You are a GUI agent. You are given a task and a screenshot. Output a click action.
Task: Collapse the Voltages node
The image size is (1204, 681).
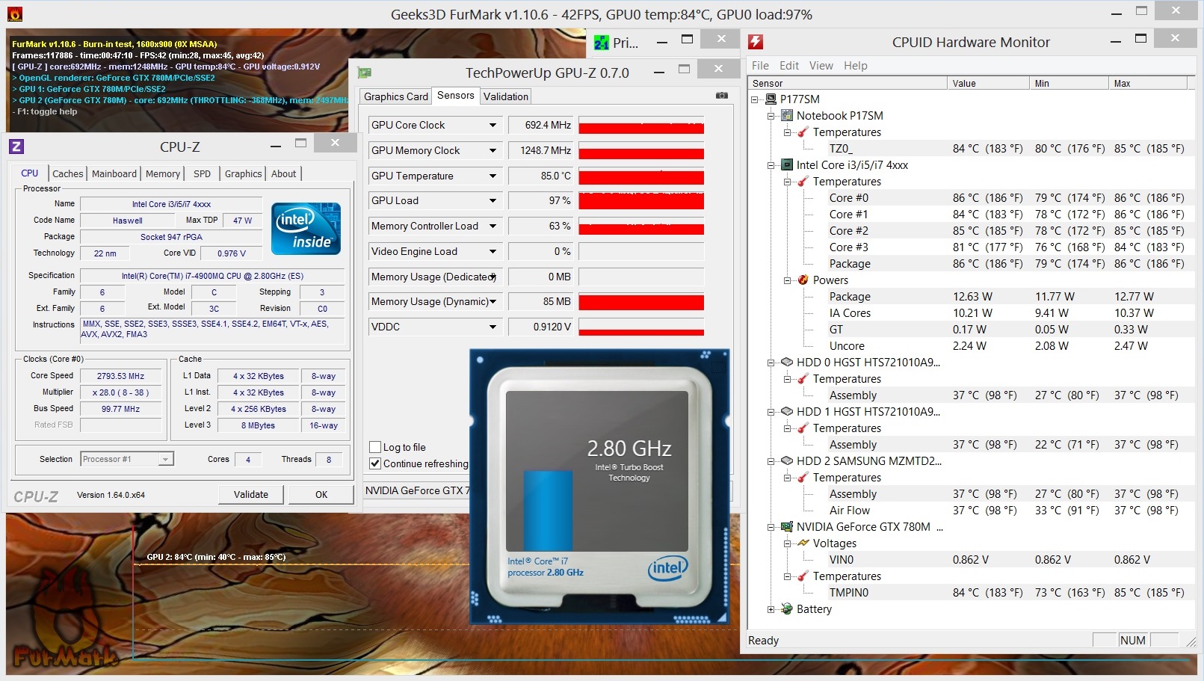787,543
